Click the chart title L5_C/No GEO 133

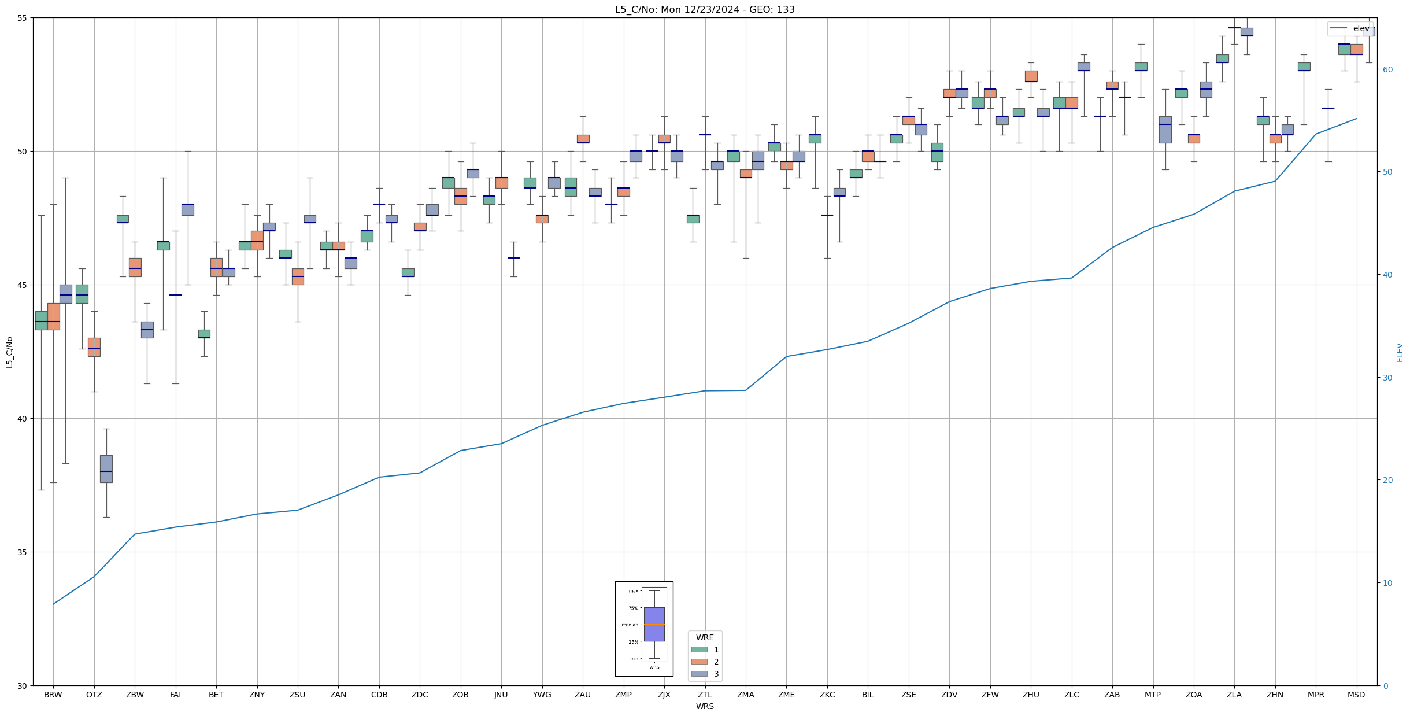point(704,9)
